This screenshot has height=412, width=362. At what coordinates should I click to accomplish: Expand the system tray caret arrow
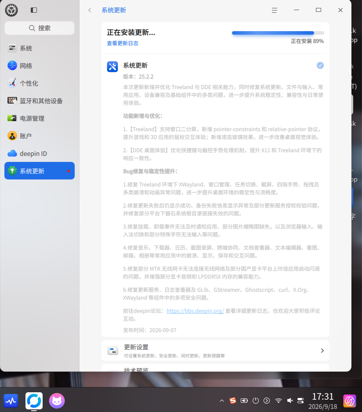[222, 401]
